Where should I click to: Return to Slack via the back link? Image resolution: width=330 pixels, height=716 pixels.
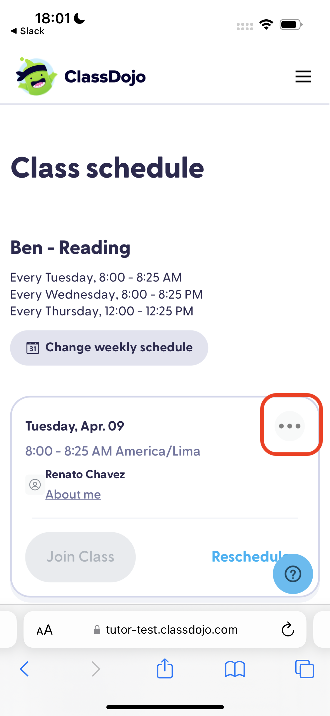tap(28, 31)
